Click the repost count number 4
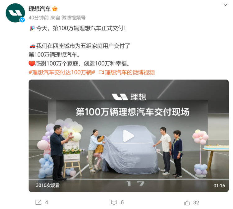Viewport: 233px width, 209px height. point(47,202)
